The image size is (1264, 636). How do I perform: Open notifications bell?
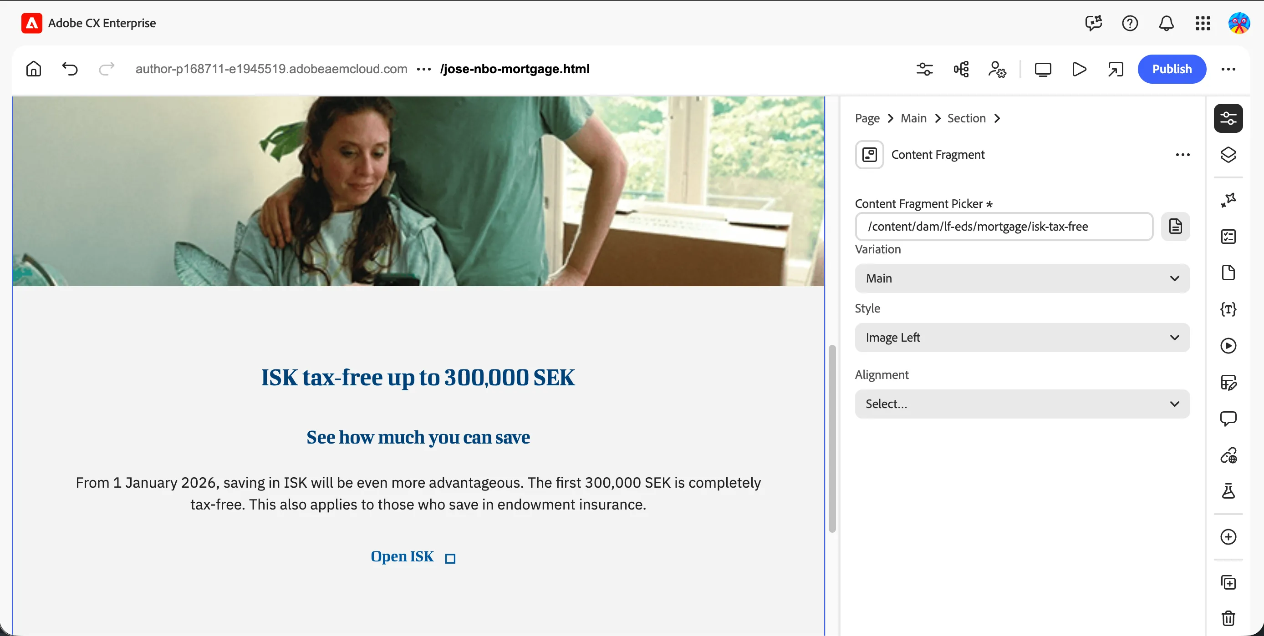[1166, 23]
